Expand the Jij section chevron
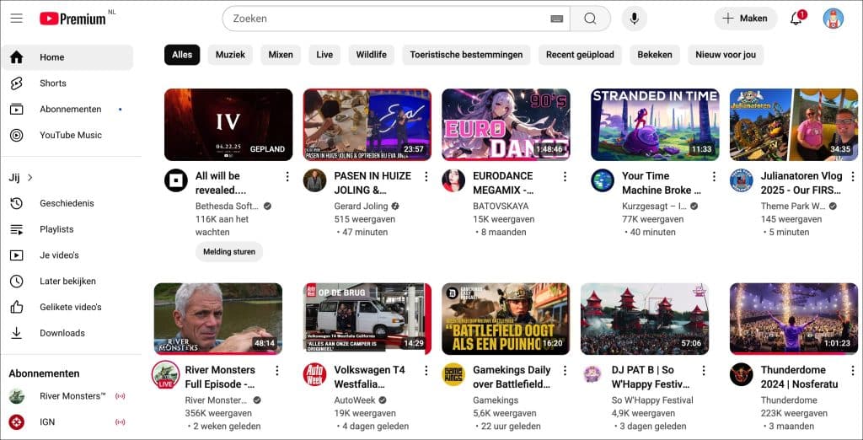Image resolution: width=863 pixels, height=440 pixels. (x=30, y=178)
